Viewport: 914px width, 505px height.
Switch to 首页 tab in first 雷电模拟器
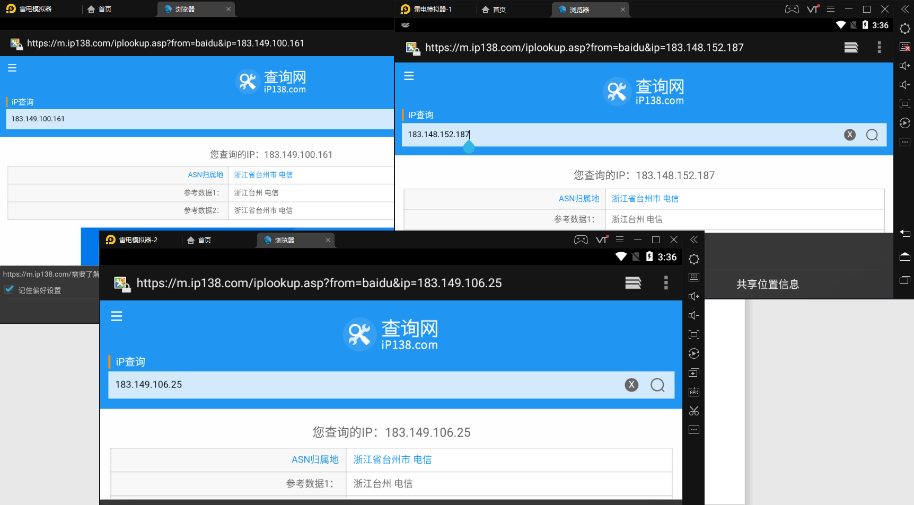click(100, 9)
